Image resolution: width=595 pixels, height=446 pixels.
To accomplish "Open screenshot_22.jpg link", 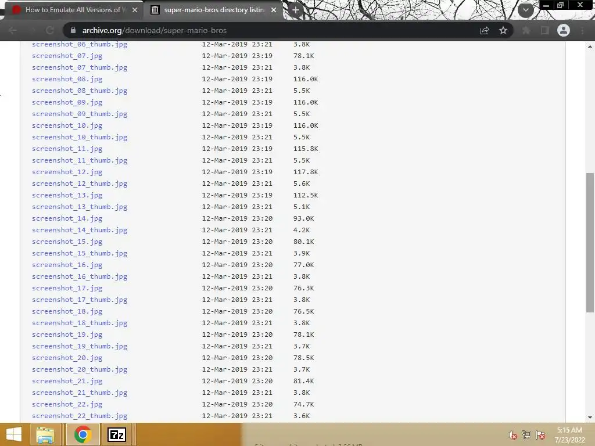I will tap(67, 404).
